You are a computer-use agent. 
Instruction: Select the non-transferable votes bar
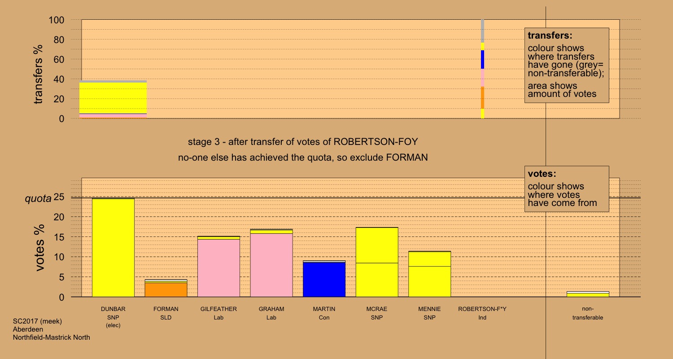[588, 295]
